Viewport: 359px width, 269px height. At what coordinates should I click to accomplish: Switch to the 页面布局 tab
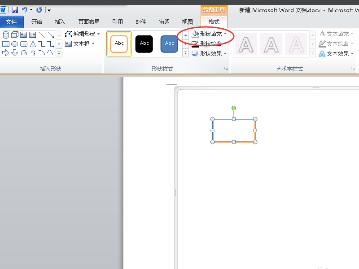[x=89, y=22]
